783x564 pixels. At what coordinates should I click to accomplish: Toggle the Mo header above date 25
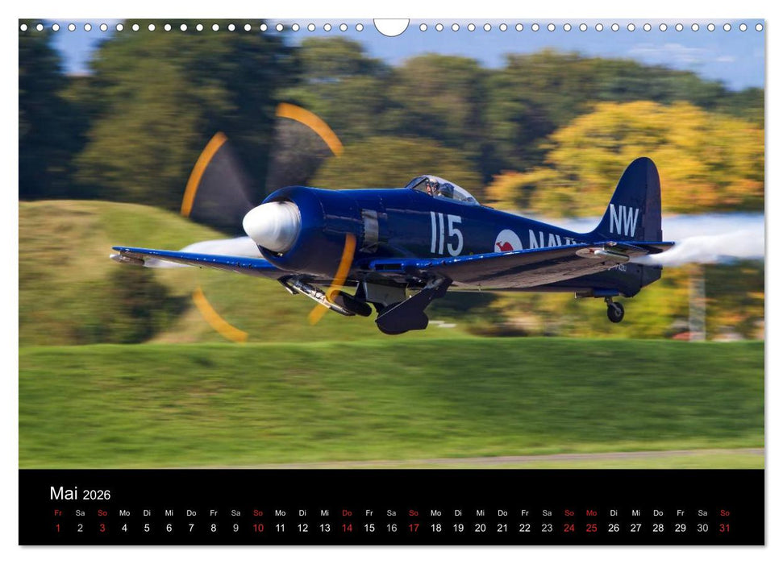click(x=593, y=512)
